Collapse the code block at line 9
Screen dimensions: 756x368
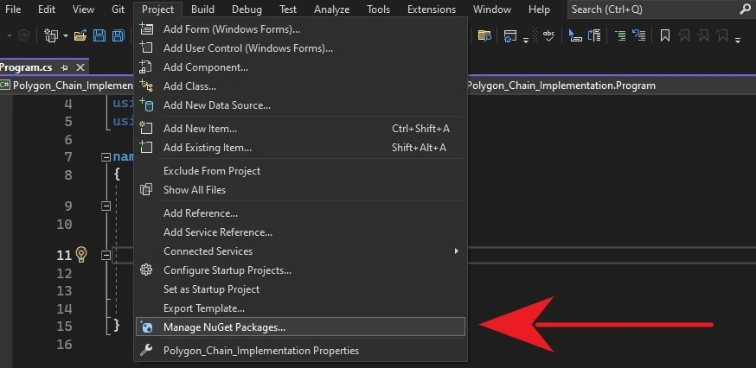click(106, 206)
